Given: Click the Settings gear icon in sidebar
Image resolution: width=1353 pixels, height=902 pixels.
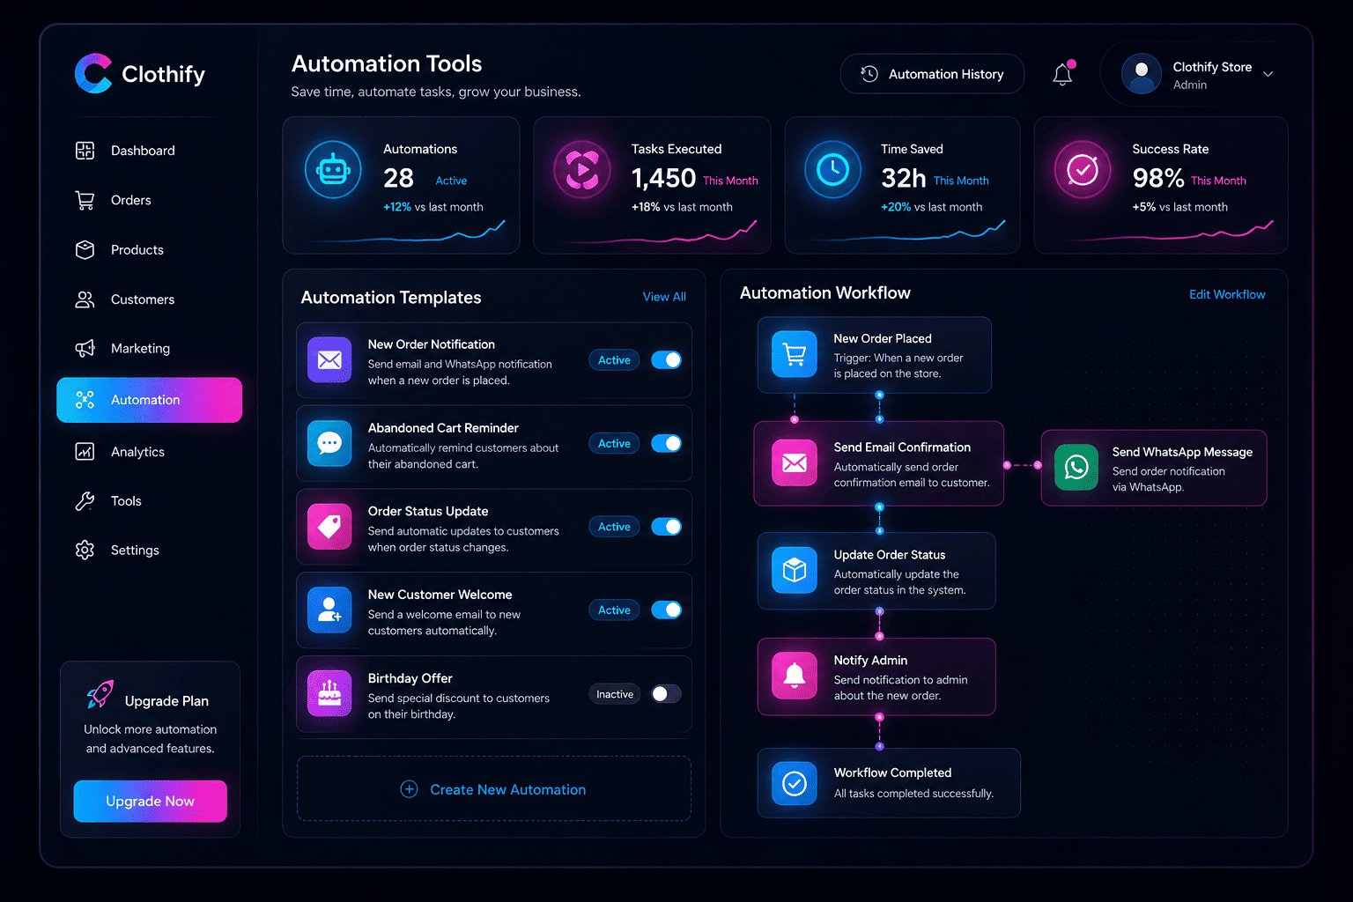Looking at the screenshot, I should click(x=85, y=551).
